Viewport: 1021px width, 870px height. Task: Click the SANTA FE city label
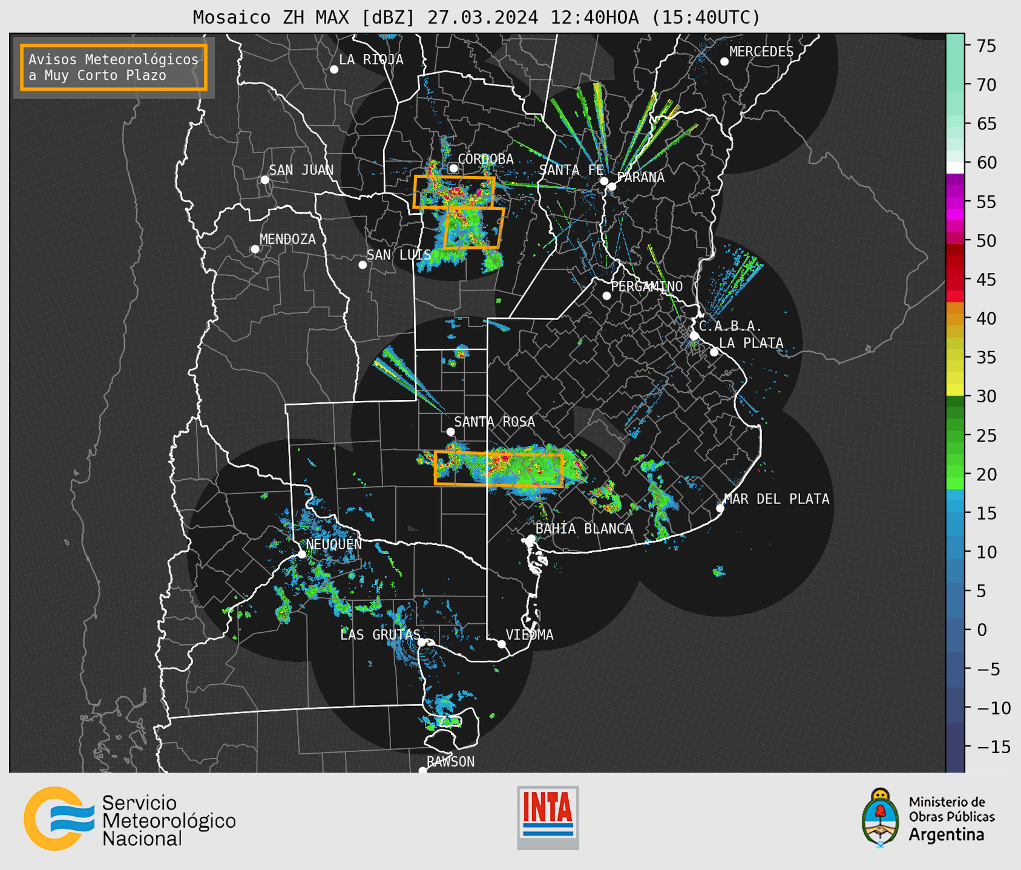[571, 170]
